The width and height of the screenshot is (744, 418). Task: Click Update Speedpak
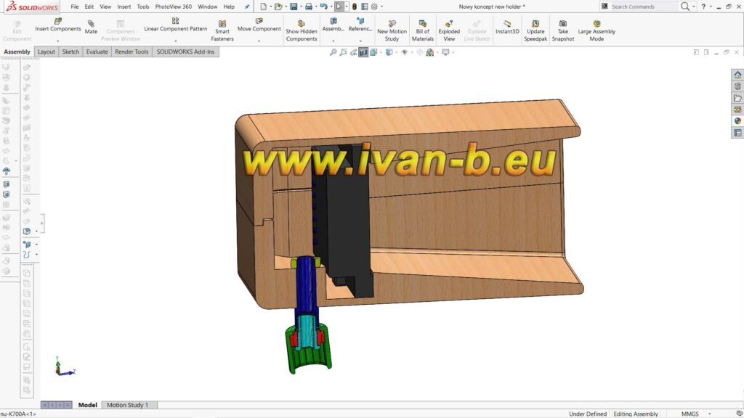click(535, 30)
